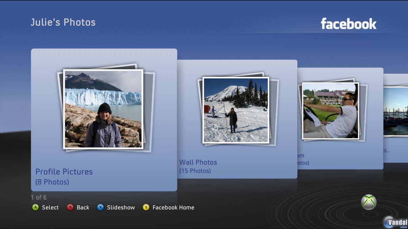Go to Facebook Home

[x=173, y=207]
